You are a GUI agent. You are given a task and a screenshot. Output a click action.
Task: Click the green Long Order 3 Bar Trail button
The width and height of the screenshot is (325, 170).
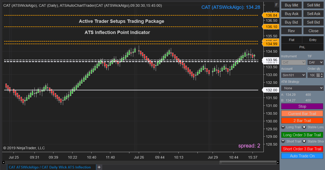(x=302, y=135)
